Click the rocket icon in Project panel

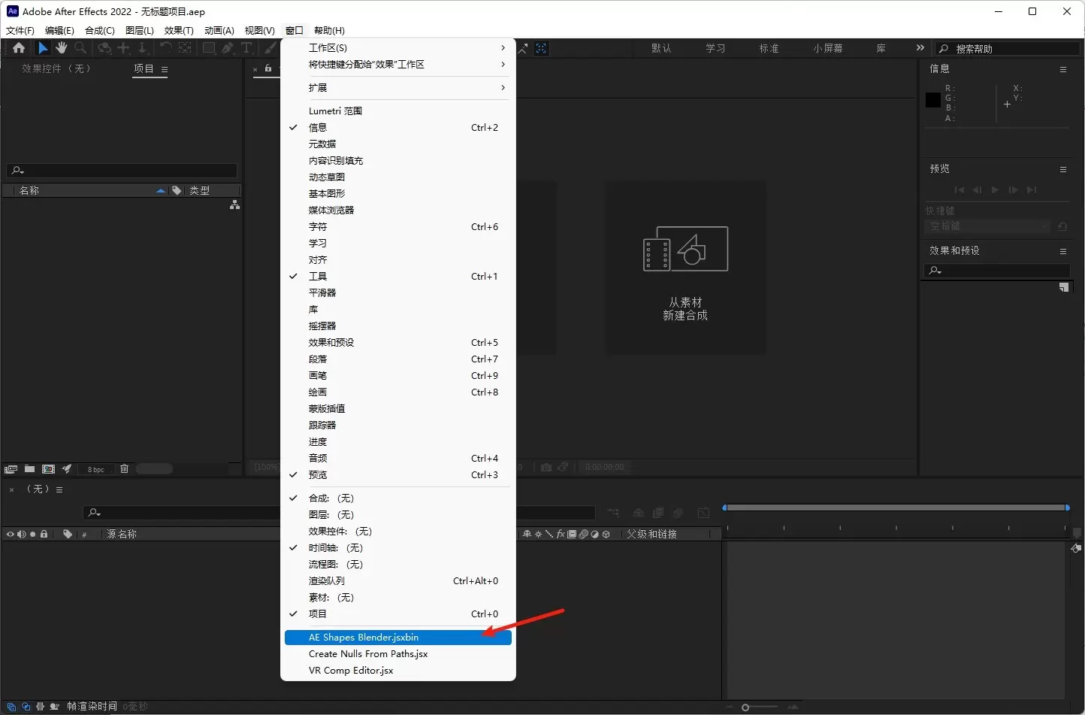pyautogui.click(x=67, y=469)
